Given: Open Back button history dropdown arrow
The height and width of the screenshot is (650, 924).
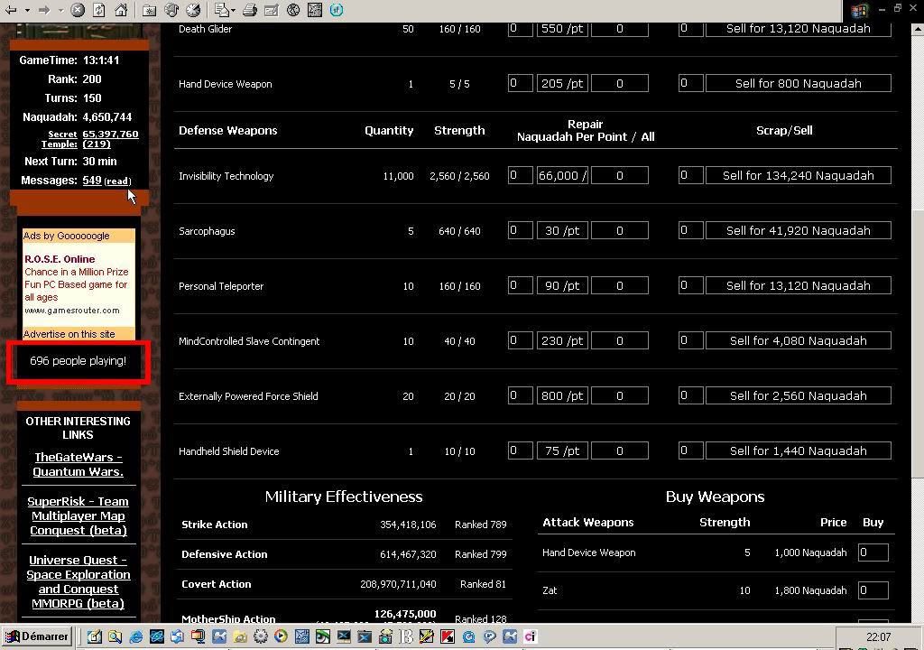Looking at the screenshot, I should [x=27, y=10].
